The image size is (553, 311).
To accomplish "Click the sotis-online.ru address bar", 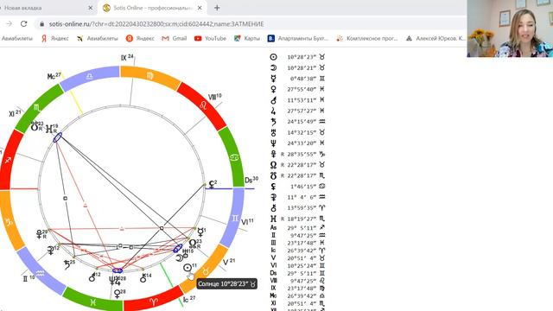I will tap(156, 24).
